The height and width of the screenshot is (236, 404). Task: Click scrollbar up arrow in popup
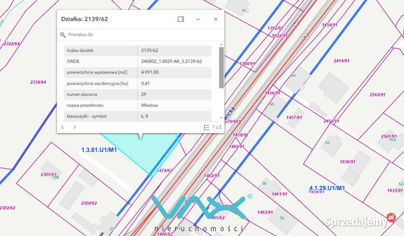(221, 45)
